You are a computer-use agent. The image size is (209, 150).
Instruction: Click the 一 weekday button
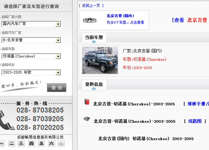pos(1,143)
